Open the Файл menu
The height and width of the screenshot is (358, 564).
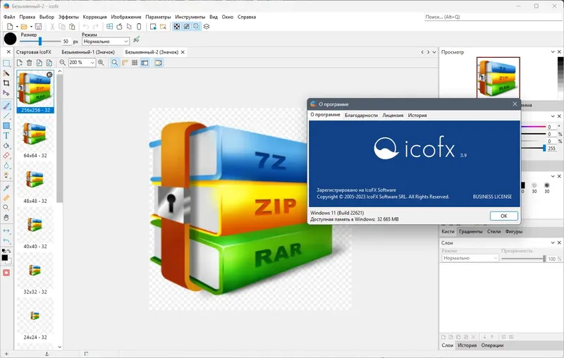click(x=9, y=17)
